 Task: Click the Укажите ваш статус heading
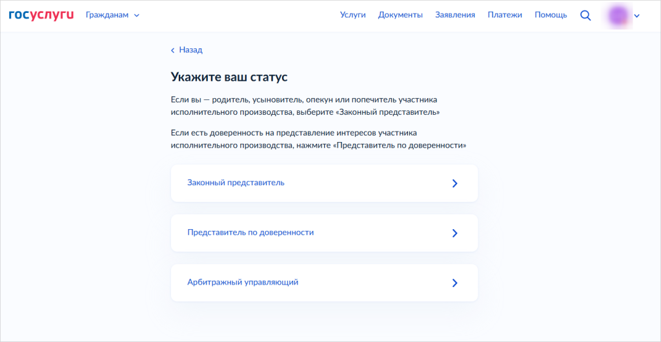pyautogui.click(x=229, y=77)
